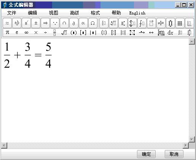196x160 pixels.
Task: Confirm with the 确定 button
Action: 146,154
